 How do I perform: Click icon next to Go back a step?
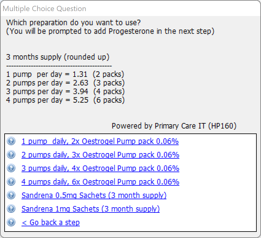coord(11,222)
